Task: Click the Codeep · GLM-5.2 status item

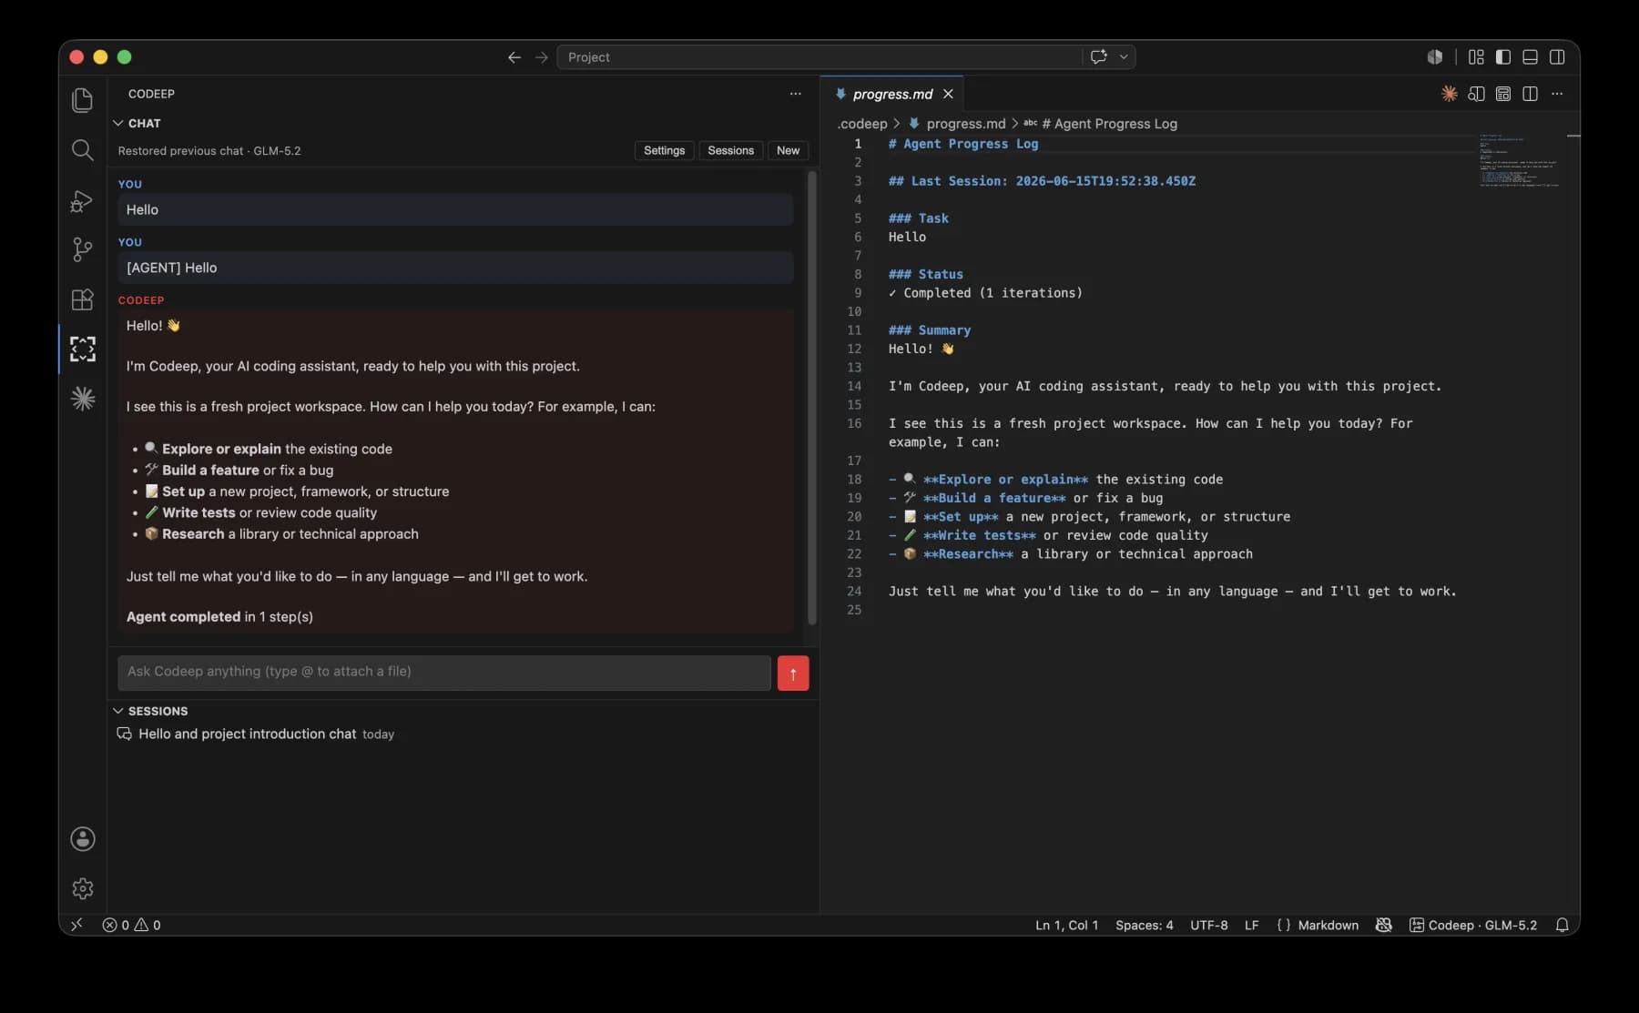Action: (x=1473, y=925)
